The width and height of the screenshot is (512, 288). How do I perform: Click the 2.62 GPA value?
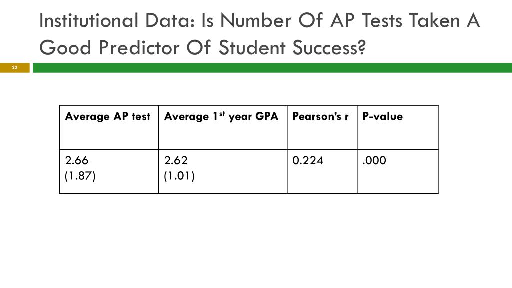coord(176,160)
